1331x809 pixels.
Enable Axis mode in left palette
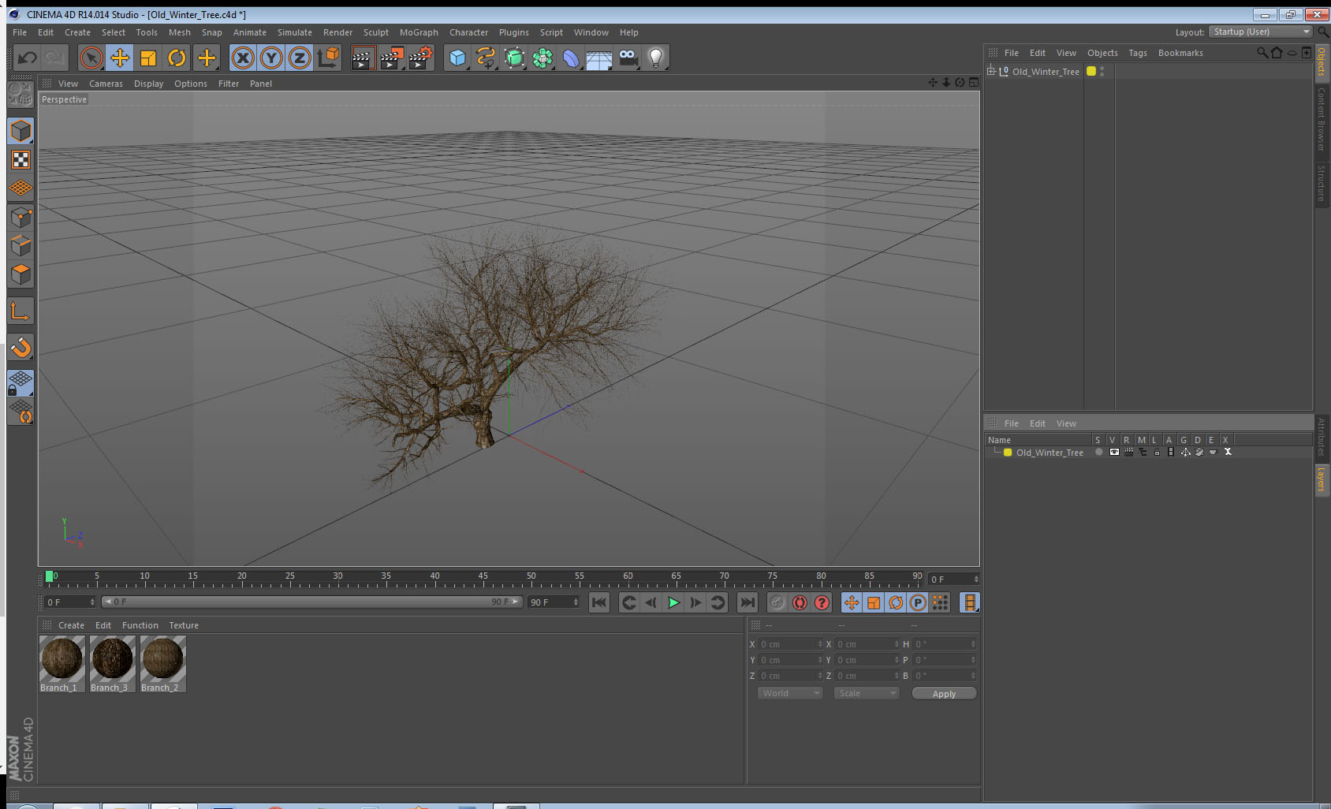click(21, 311)
